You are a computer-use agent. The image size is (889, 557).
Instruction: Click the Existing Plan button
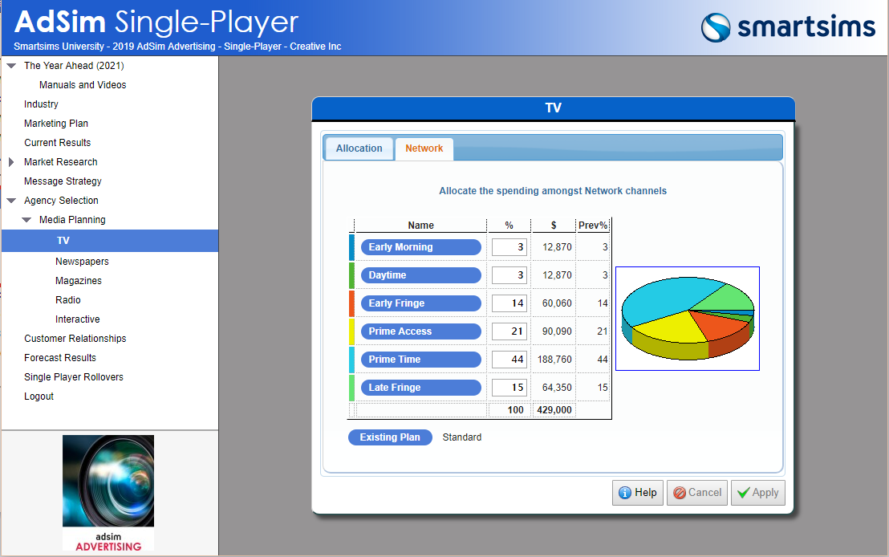click(390, 437)
